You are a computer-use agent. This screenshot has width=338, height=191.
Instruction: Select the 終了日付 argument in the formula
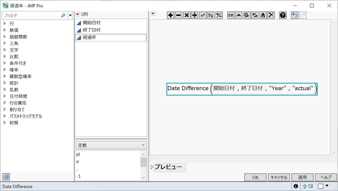(x=252, y=88)
